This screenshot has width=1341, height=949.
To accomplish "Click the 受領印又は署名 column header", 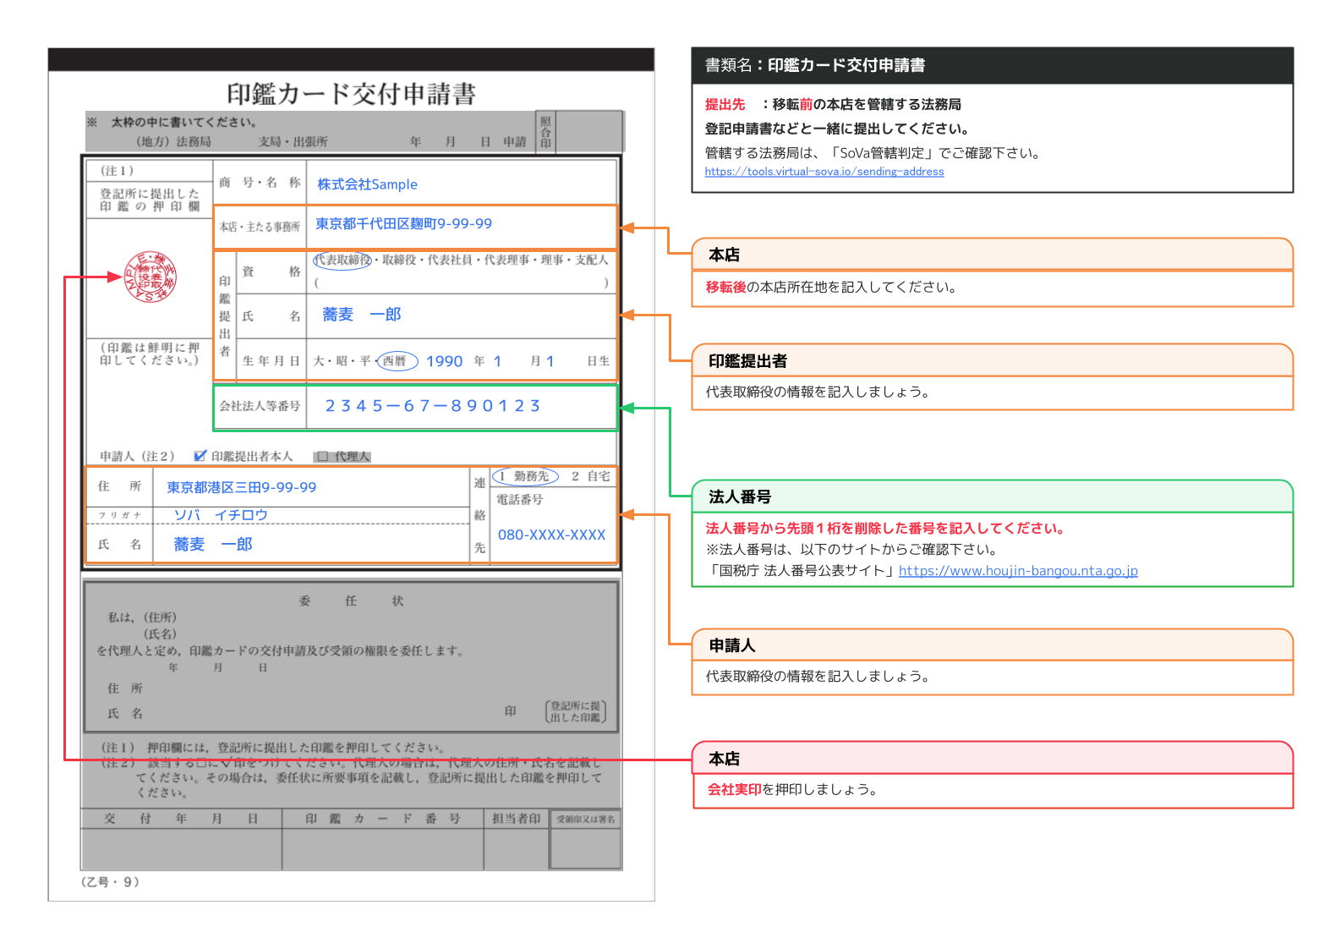I will click(x=585, y=820).
